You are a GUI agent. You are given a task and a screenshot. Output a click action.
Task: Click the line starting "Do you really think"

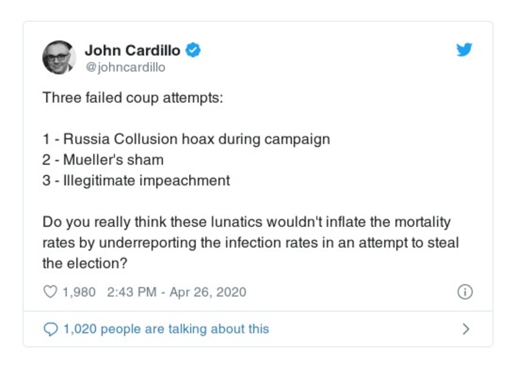click(x=246, y=222)
